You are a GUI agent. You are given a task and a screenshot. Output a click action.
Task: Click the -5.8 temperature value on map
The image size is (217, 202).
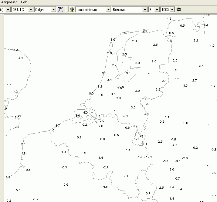coord(165,161)
